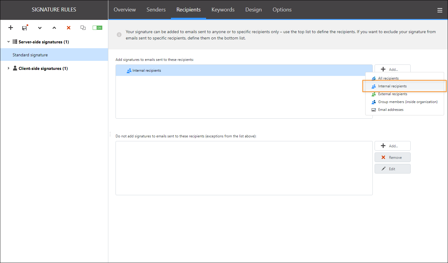448x263 pixels.
Task: Select Internal recipients entry in the top list
Action: pos(147,70)
